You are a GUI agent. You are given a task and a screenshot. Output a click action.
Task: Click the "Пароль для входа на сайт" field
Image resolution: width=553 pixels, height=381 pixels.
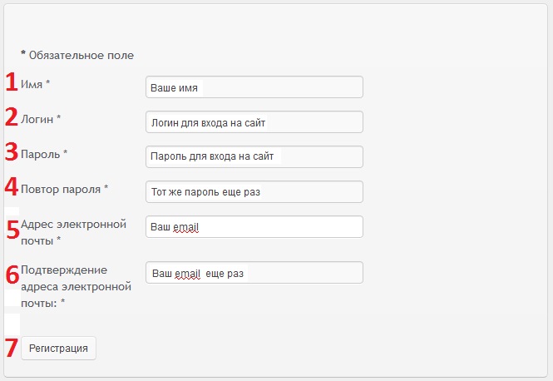click(x=254, y=157)
